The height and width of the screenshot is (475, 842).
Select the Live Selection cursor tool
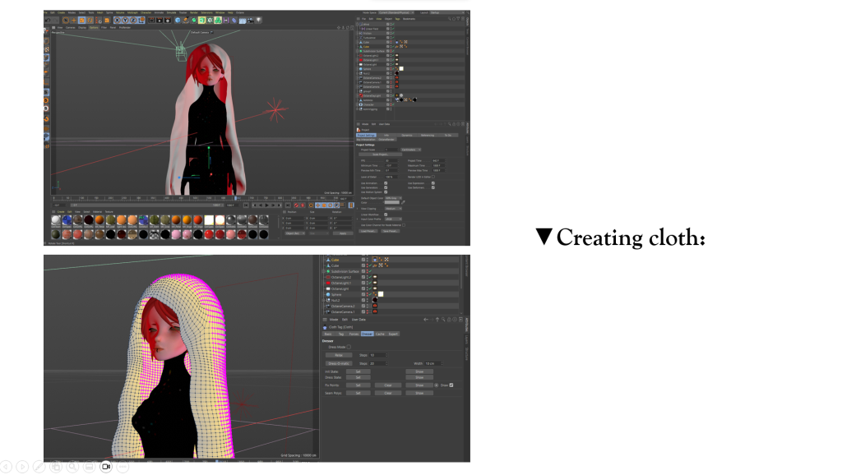66,21
